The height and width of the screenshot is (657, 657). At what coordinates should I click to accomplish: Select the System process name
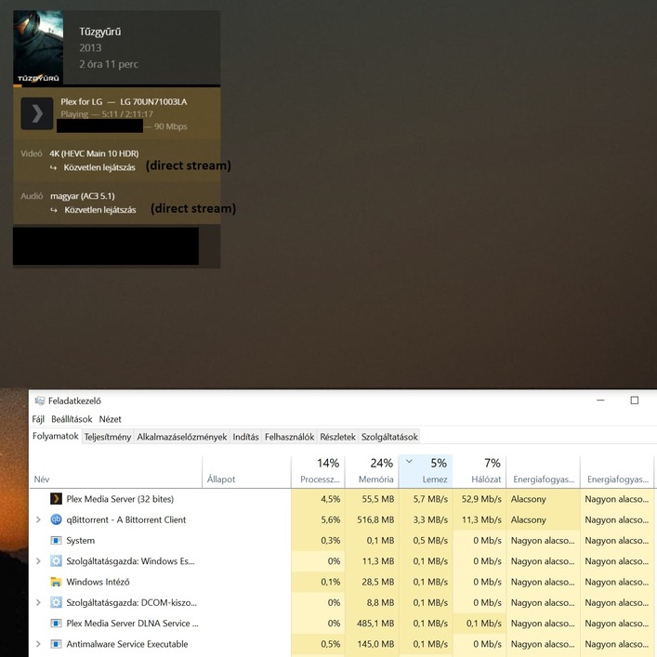(81, 540)
